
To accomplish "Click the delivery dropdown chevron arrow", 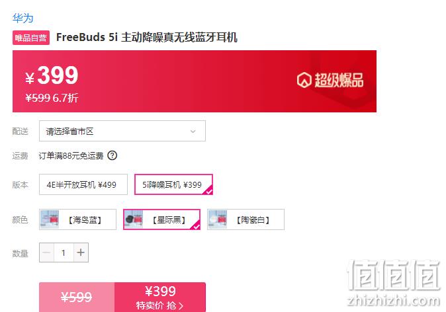I will click(x=193, y=132).
